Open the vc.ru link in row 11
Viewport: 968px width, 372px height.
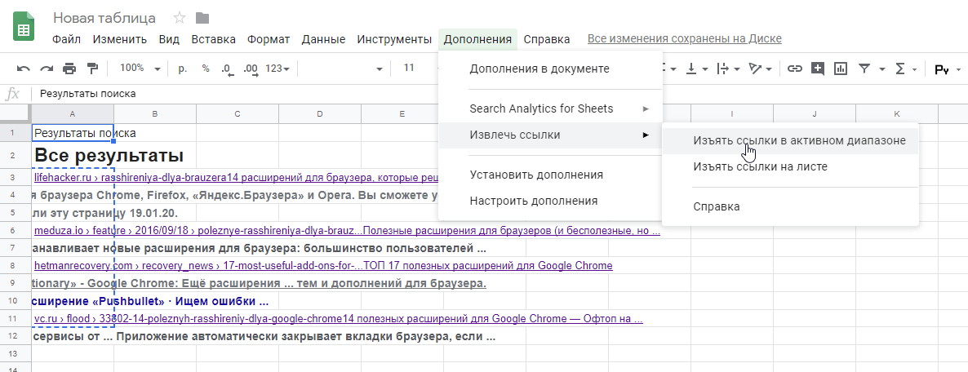pyautogui.click(x=339, y=319)
